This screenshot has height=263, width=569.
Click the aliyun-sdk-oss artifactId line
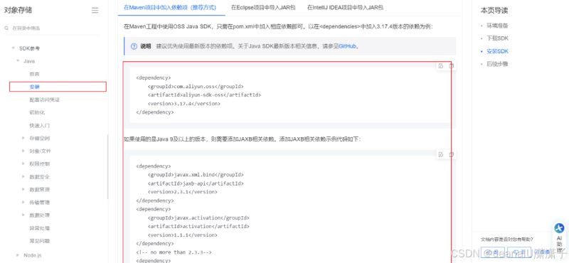coord(204,95)
